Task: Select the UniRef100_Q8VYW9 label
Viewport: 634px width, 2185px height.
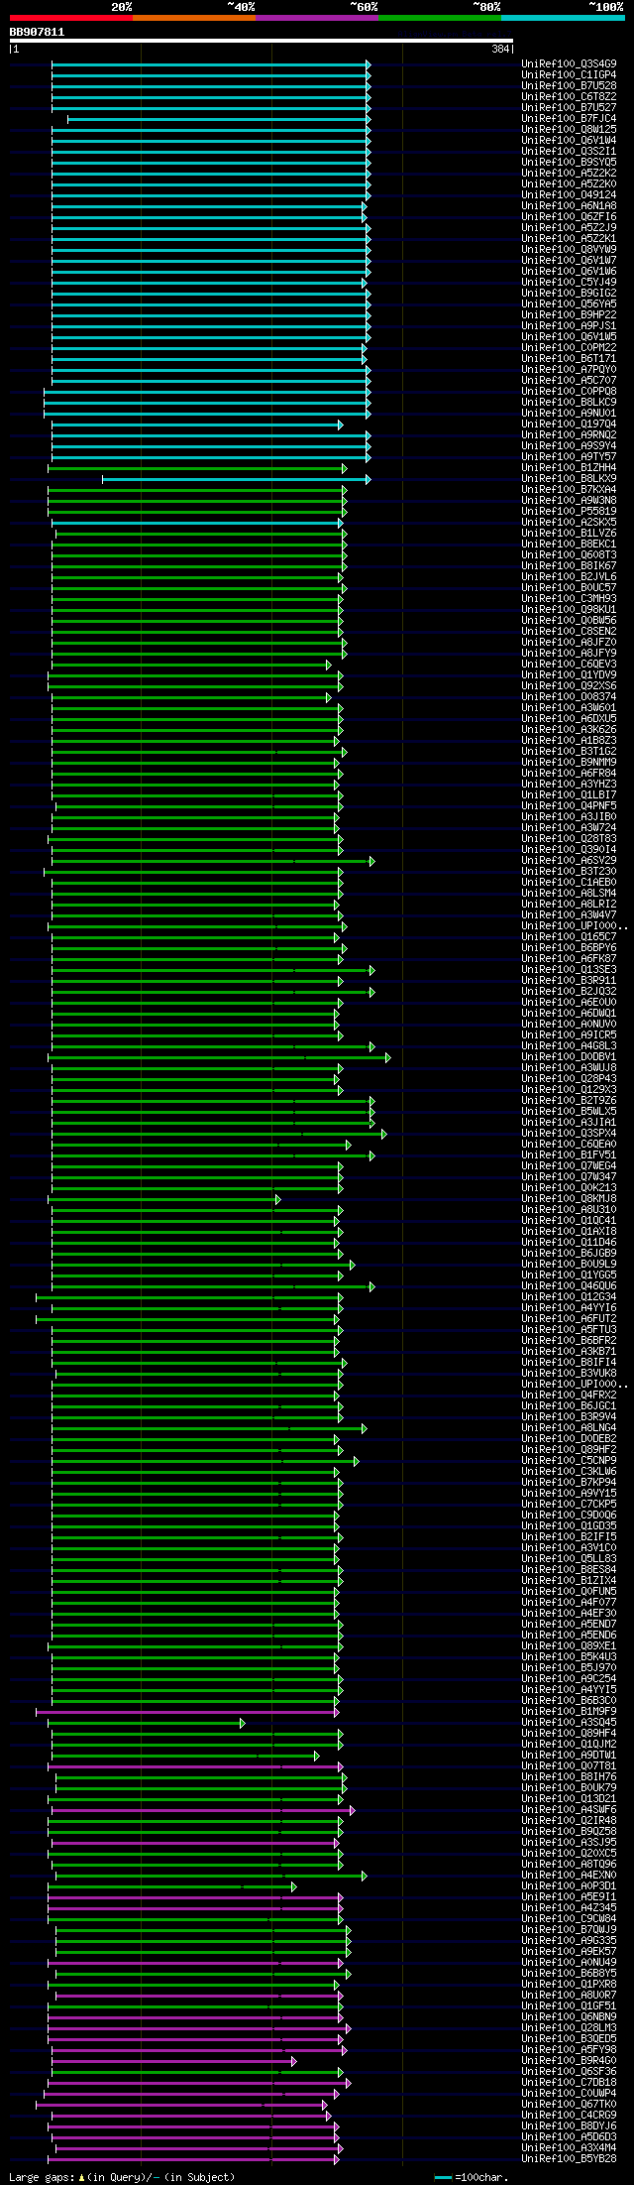Action: (569, 250)
